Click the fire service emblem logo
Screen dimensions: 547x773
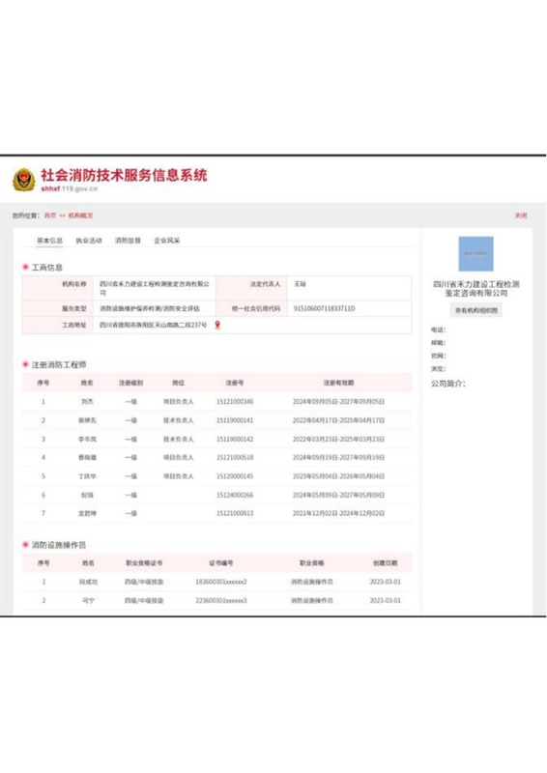[23, 180]
